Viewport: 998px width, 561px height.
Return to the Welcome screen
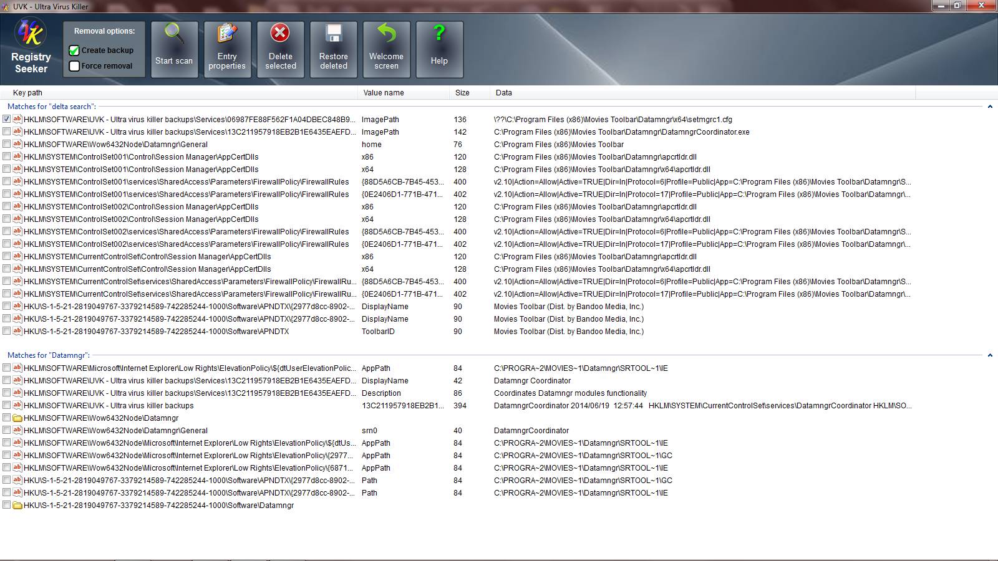click(387, 49)
